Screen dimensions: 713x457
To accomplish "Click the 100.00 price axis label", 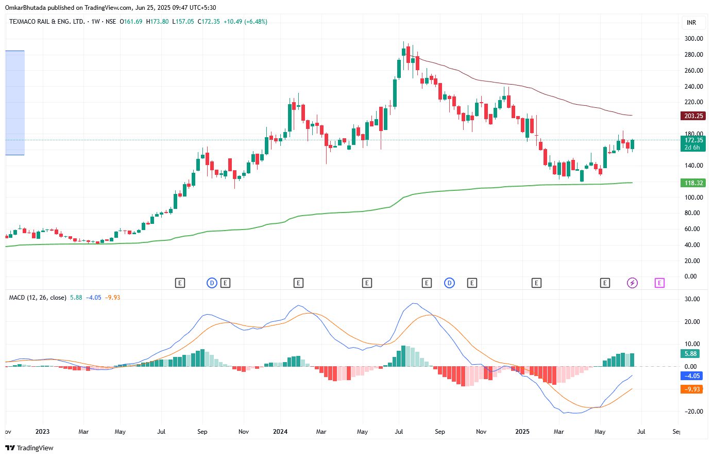I will pos(694,198).
